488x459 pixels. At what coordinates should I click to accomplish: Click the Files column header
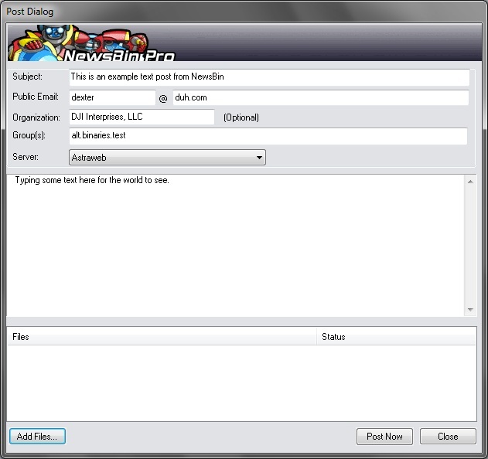(162, 337)
